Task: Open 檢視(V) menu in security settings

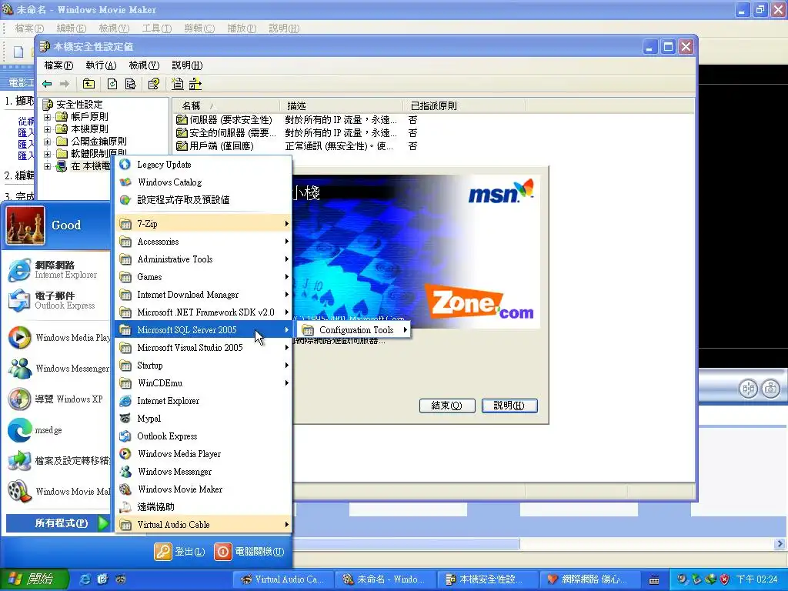Action: click(144, 65)
